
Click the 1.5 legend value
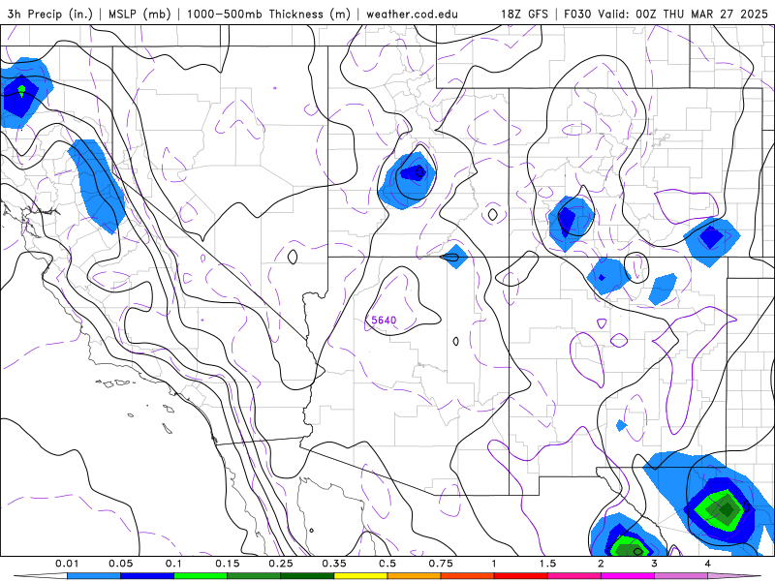click(547, 564)
